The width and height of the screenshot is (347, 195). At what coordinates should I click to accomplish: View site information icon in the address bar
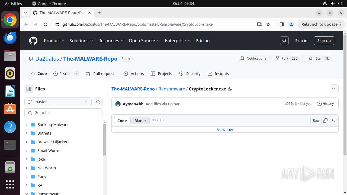pos(57,24)
